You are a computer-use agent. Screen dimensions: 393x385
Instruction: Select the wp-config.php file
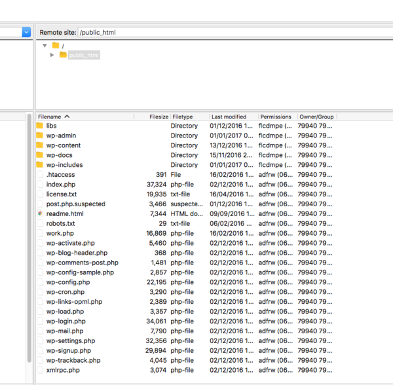click(x=68, y=282)
